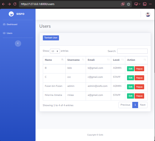Screen dimensions: 155x141
Task: Click the SISFO smiley logo icon
Action: [x=11, y=14]
